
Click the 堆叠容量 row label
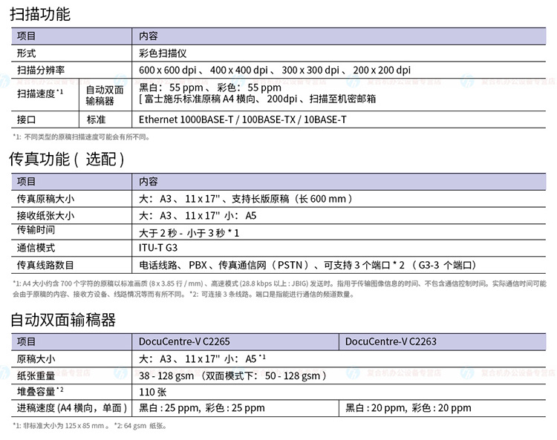tap(40, 391)
